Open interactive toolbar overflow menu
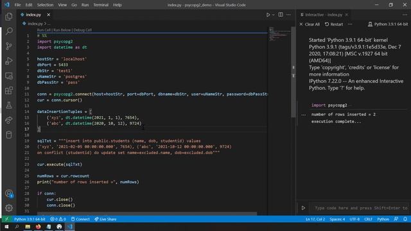 point(350,24)
